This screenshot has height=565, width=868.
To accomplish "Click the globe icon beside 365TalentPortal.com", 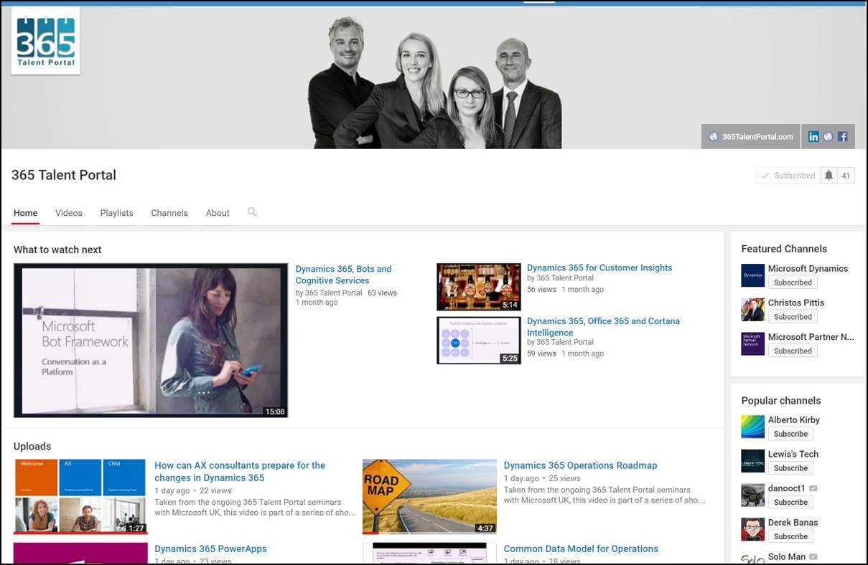I will 713,137.
